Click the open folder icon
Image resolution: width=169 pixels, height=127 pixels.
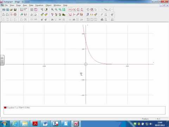coord(11,10)
